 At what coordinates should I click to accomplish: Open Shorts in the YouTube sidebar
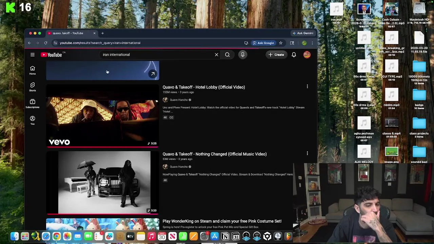coord(33,87)
